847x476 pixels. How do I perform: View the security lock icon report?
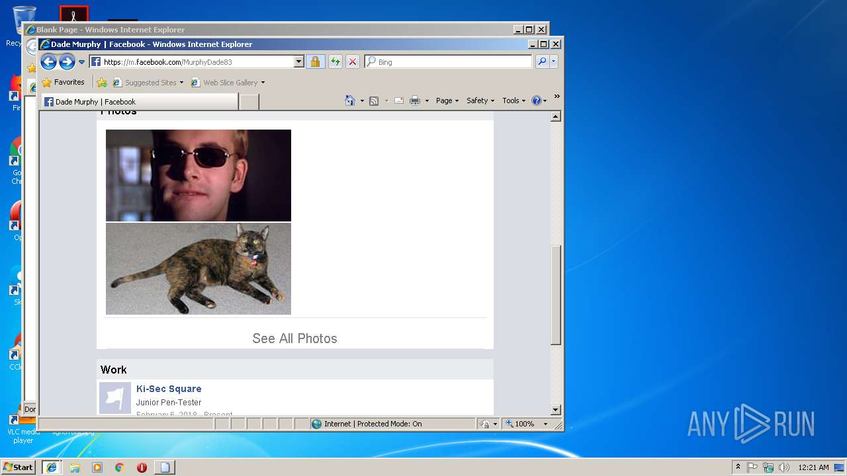pyautogui.click(x=315, y=62)
